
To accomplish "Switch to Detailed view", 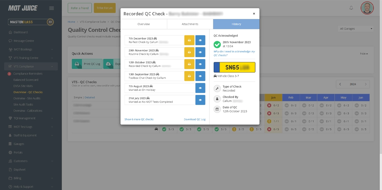I will pos(90,97).
